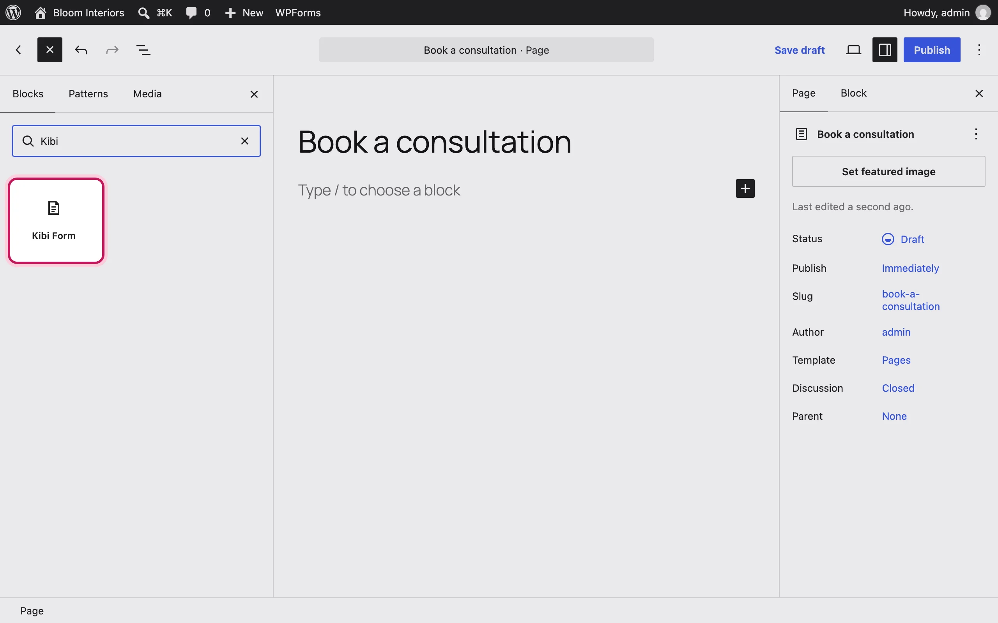Change Discussion setting Closed
This screenshot has height=623, width=998.
(898, 388)
